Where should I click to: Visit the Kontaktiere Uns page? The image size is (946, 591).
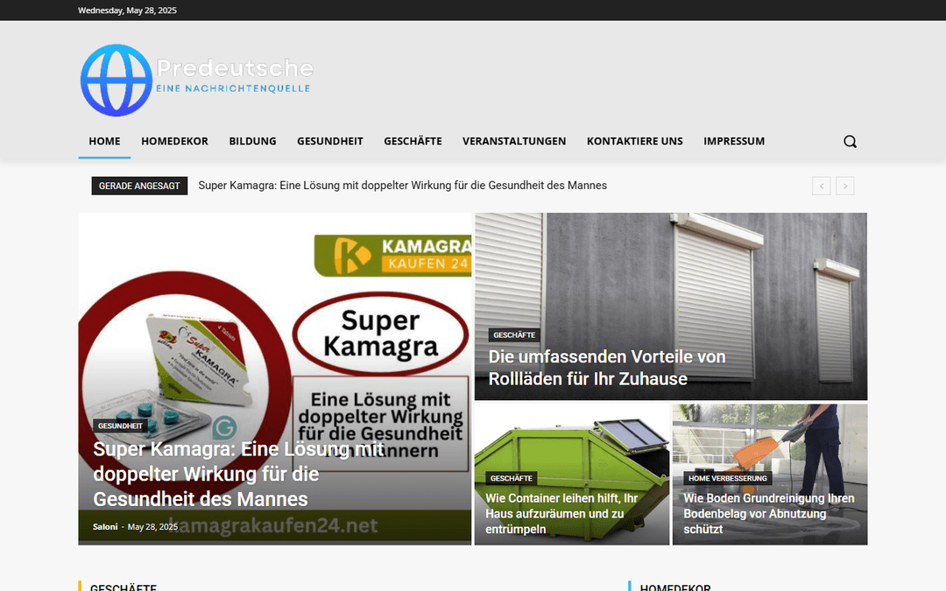[x=635, y=141]
